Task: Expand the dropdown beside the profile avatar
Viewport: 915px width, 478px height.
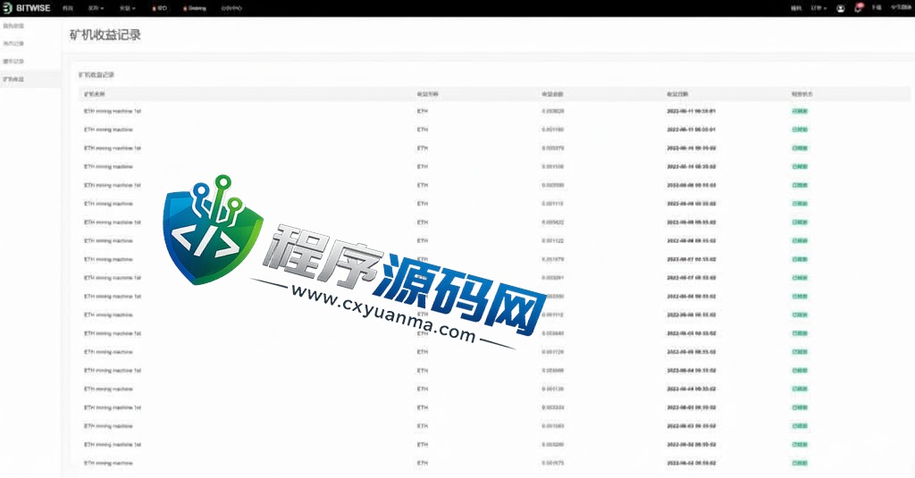Action: pyautogui.click(x=818, y=8)
